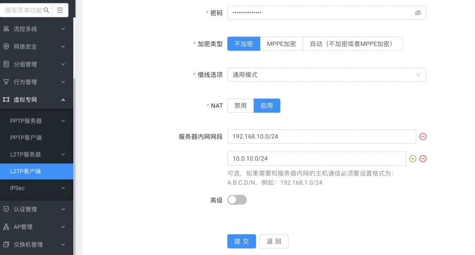Click the 搜索菜单功能 search box
The image size is (475, 255).
26,10
